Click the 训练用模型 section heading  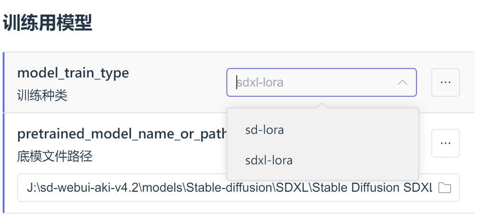point(47,23)
